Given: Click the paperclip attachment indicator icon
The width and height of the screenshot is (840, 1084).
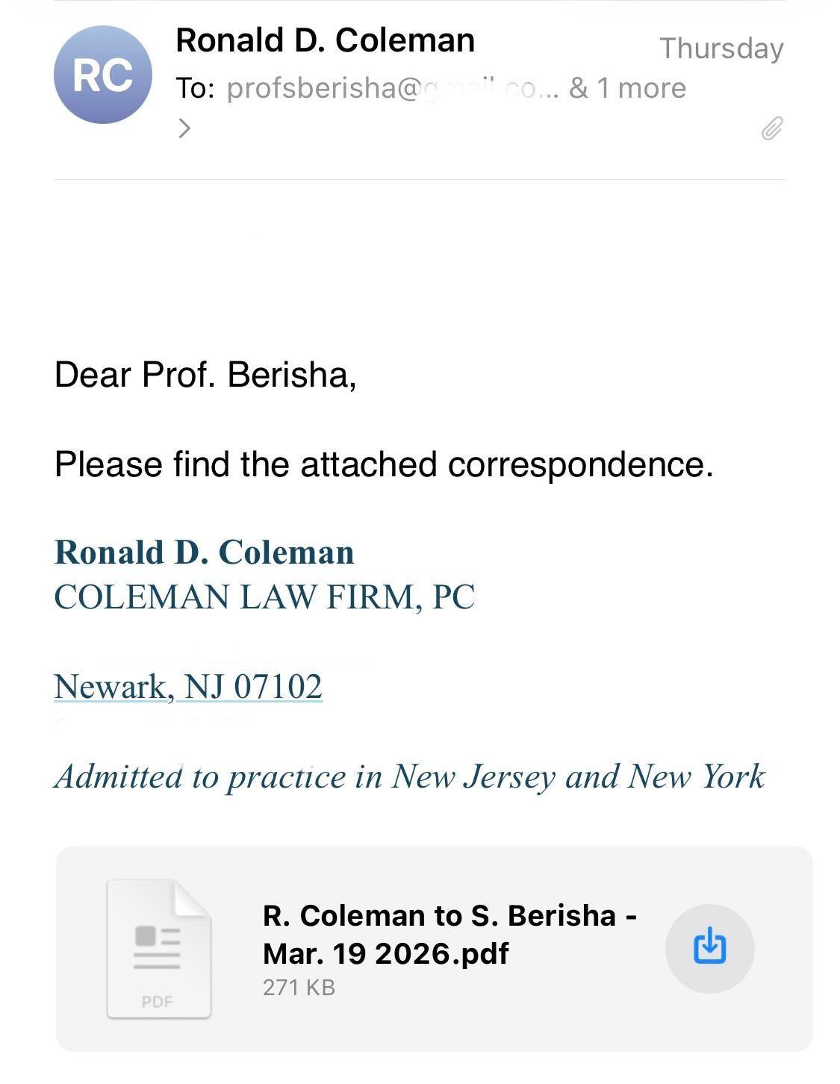Looking at the screenshot, I should 772,128.
